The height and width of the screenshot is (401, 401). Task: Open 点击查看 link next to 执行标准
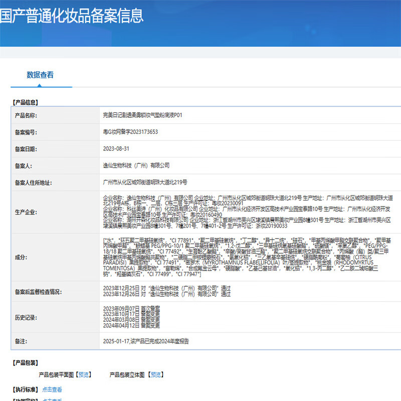click(52, 389)
